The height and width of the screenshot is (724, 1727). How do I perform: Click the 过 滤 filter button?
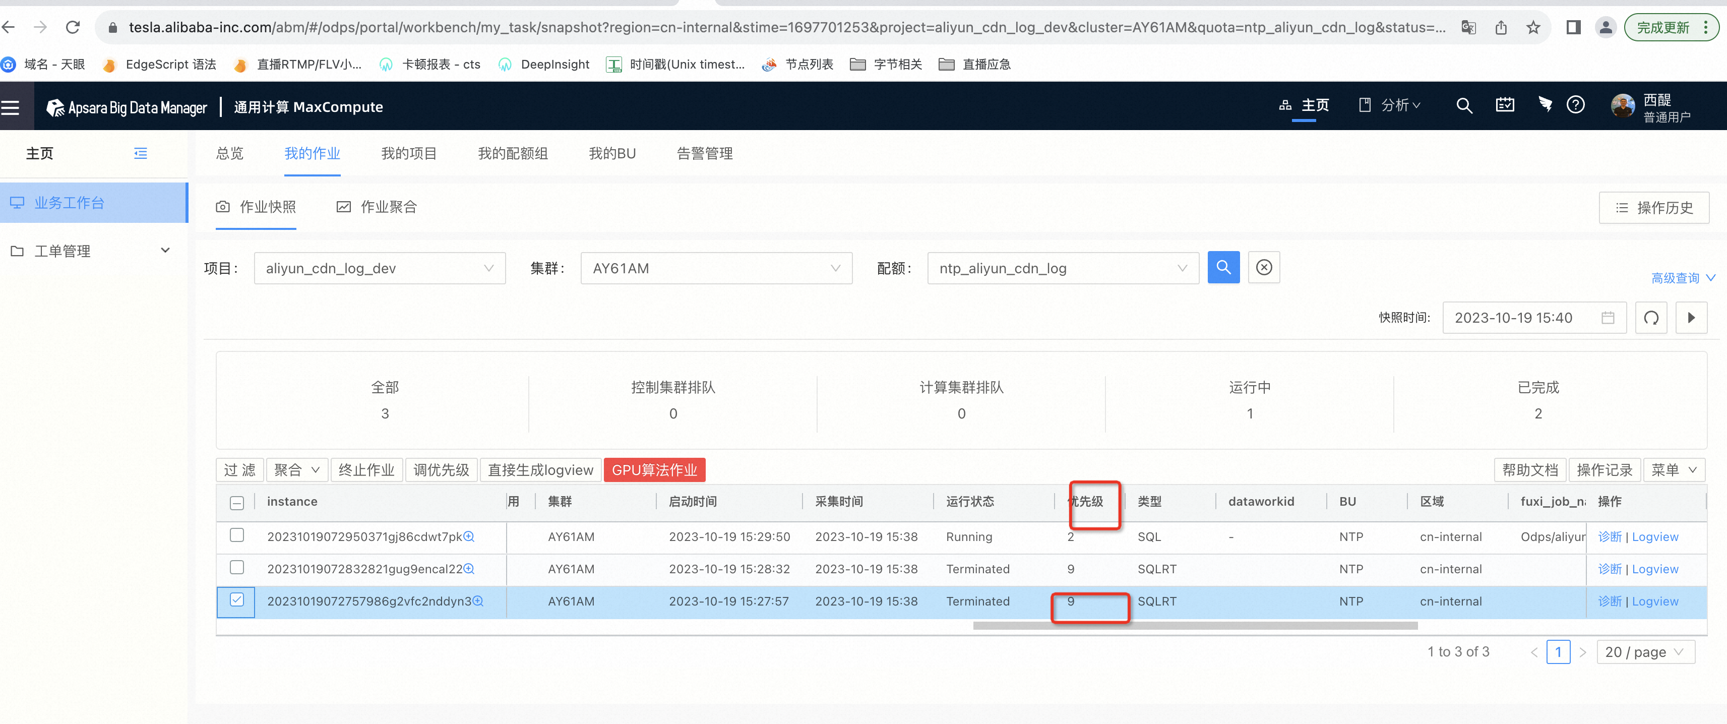(x=240, y=470)
